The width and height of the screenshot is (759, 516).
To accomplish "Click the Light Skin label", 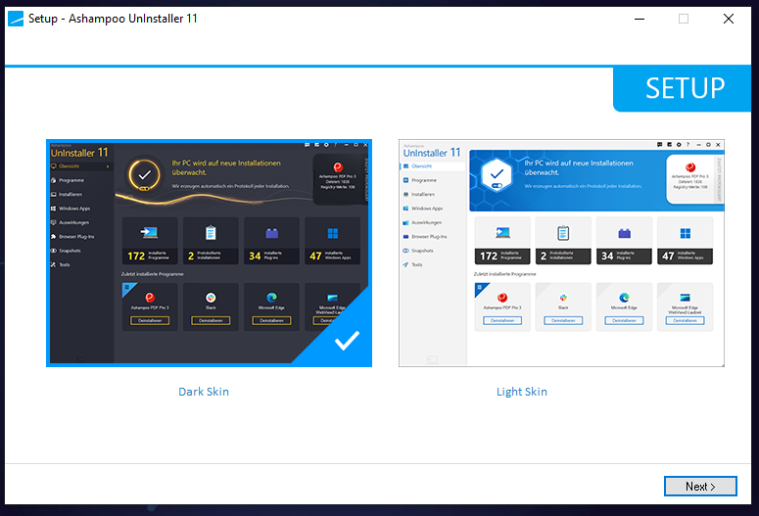I will [522, 392].
